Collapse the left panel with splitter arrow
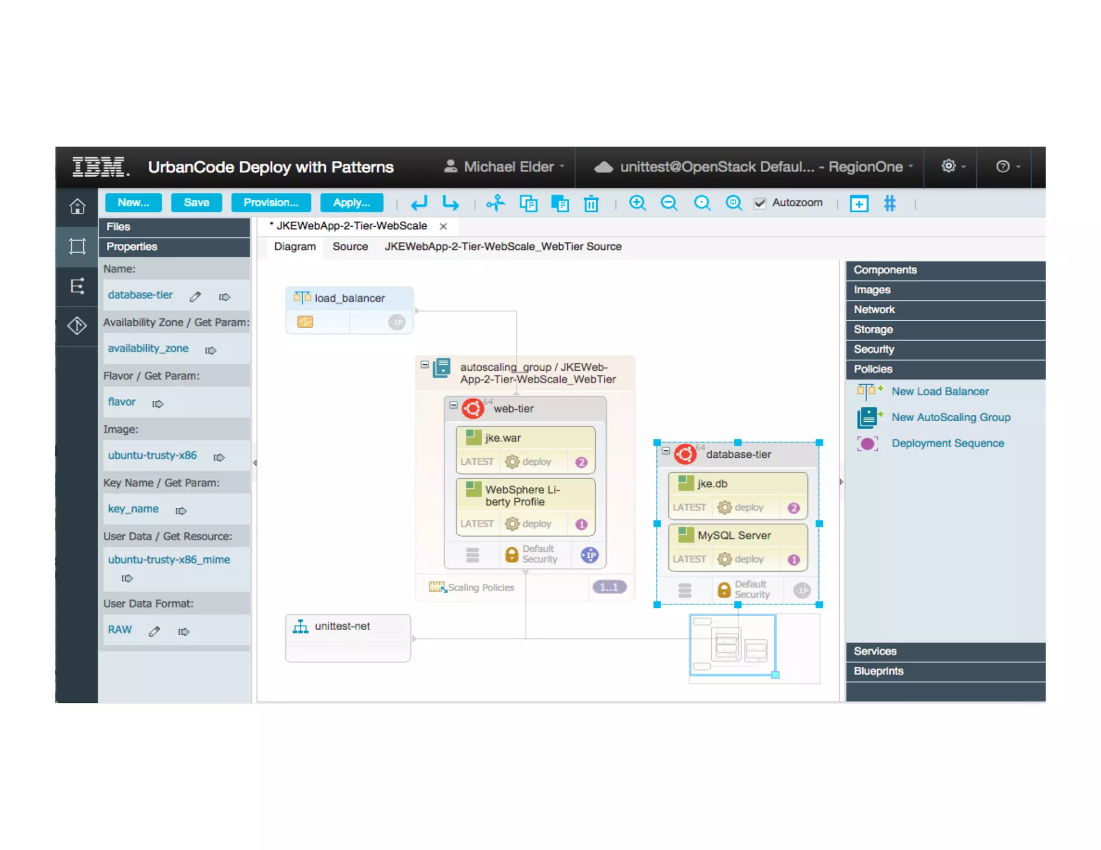 (254, 463)
